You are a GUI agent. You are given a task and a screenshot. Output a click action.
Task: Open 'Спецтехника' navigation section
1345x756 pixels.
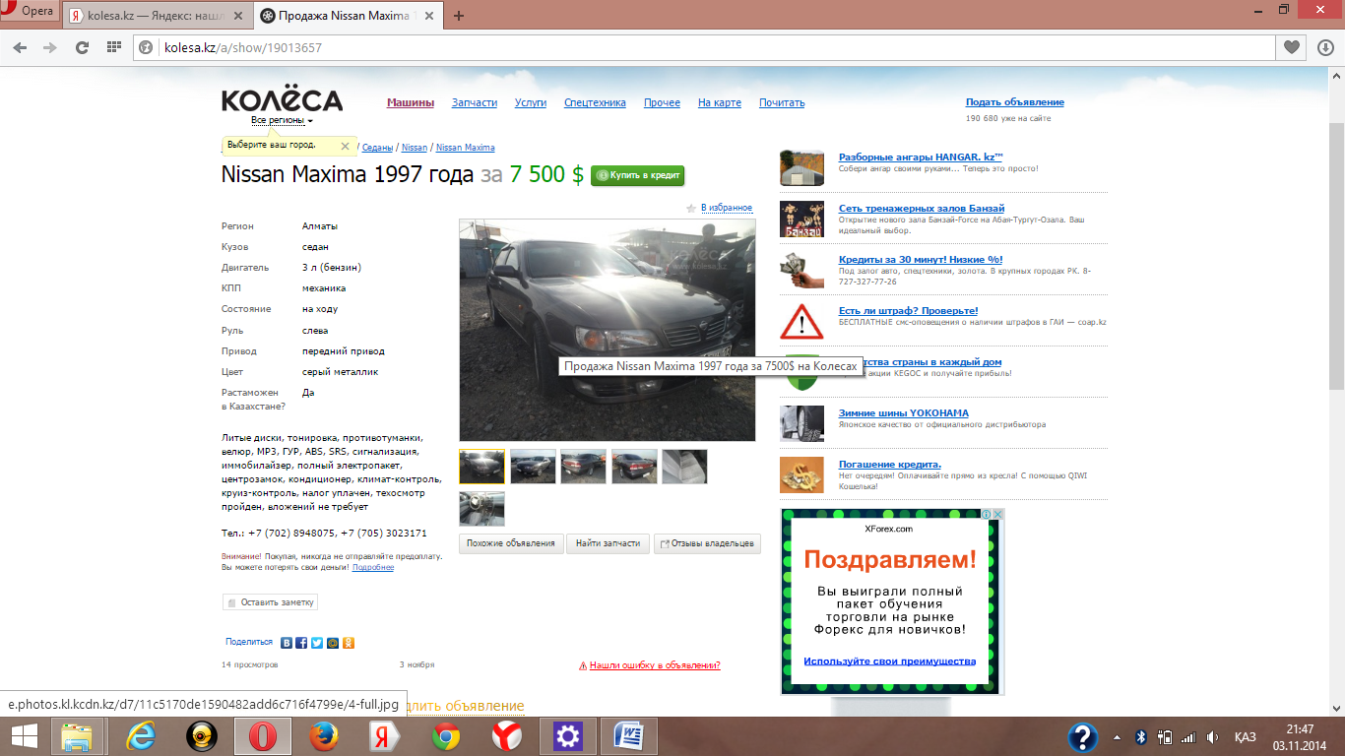(595, 102)
